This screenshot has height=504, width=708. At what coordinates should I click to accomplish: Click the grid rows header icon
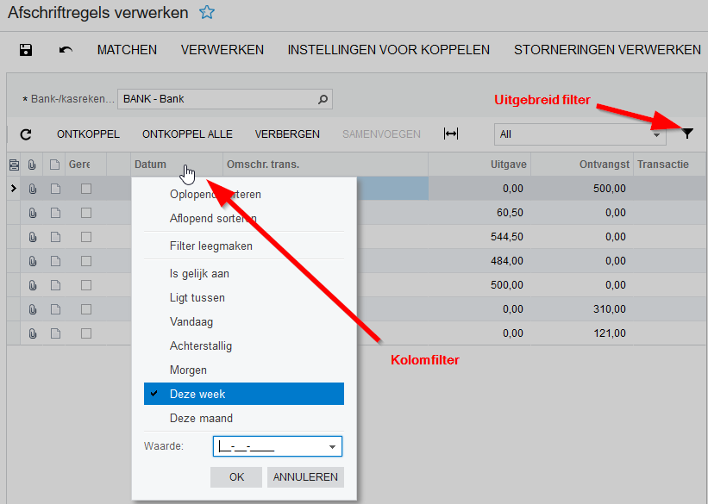tap(14, 165)
